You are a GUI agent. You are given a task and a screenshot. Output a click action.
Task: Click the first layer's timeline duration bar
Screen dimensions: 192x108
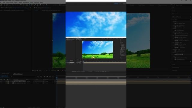point(124,81)
